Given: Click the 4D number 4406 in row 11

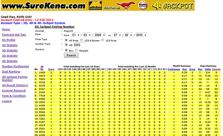Looking at the screenshot, I should coord(42,106).
